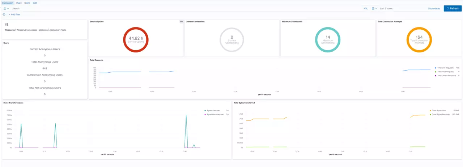The image size is (463, 167).
Task: Expand chevron next to calendar icon
Action: point(377,8)
